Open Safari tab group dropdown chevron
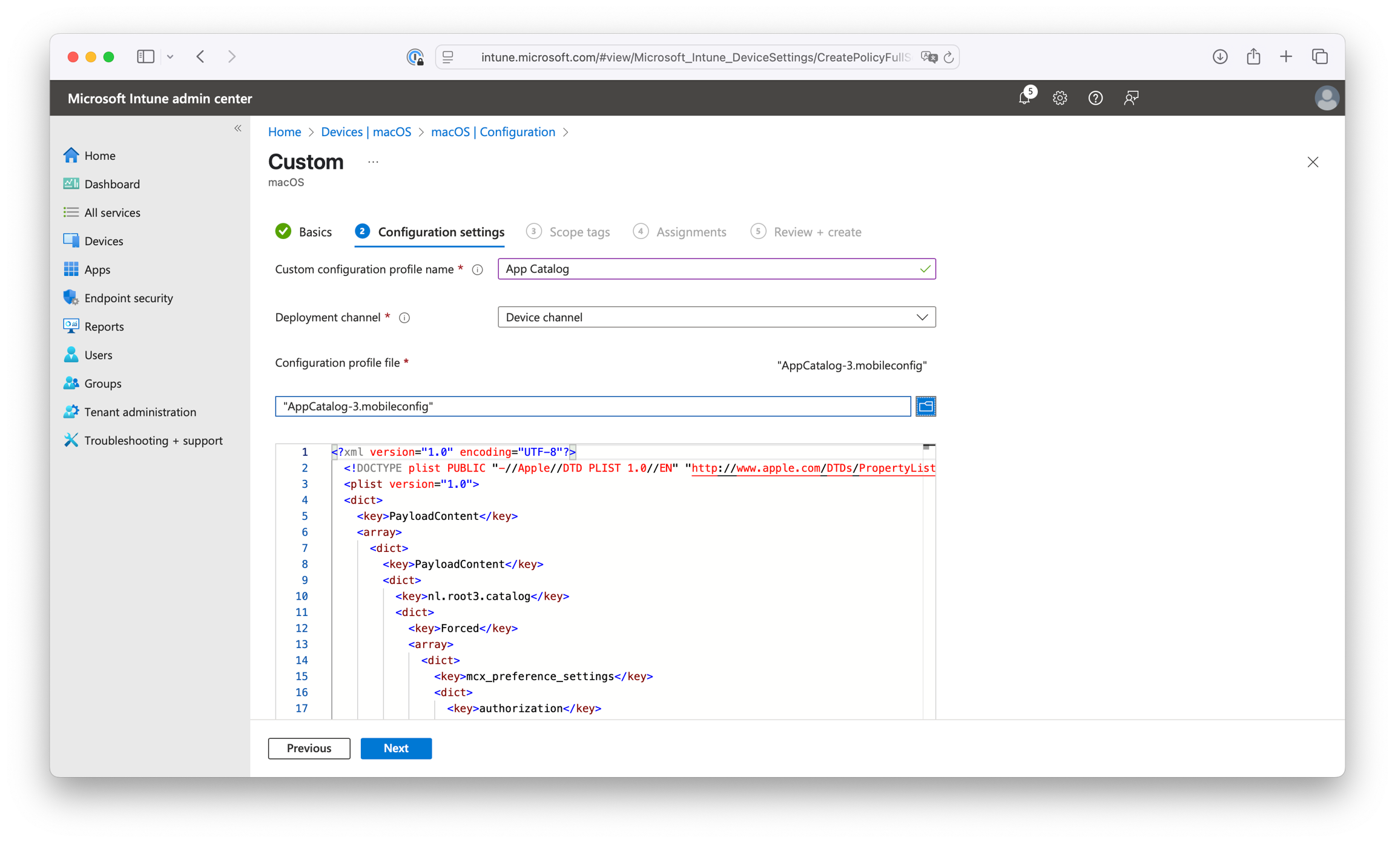 170,57
